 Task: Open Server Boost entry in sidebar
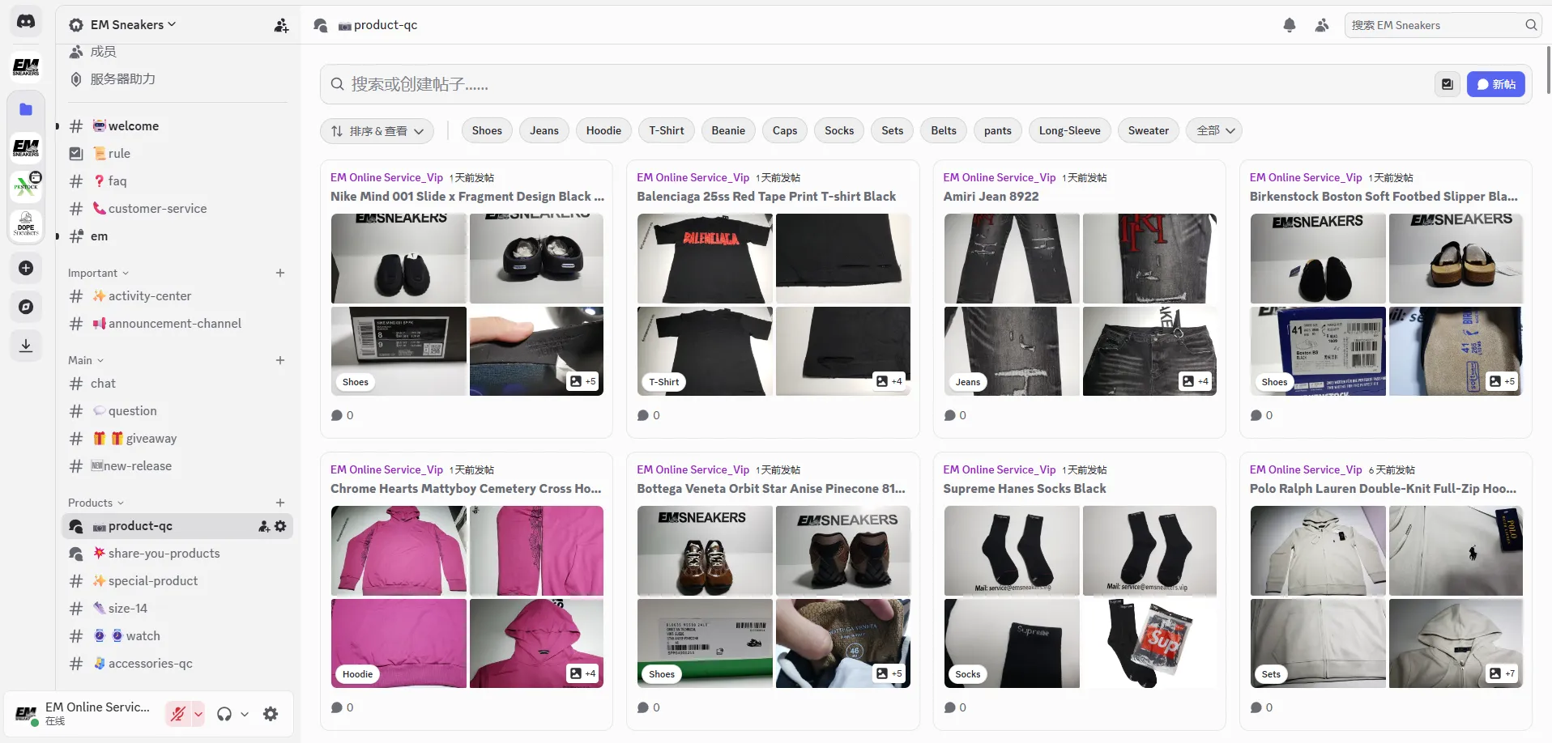coord(177,79)
